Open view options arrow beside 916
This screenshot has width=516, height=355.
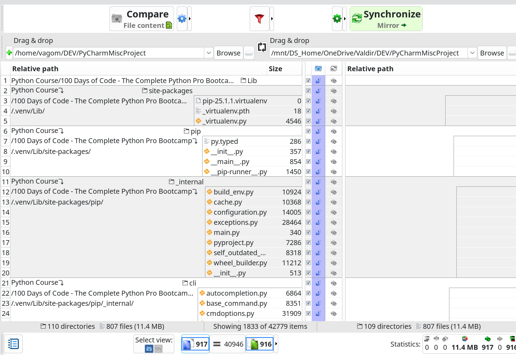tap(276, 344)
